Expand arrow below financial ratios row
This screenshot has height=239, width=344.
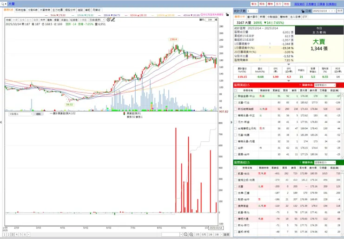289,81
